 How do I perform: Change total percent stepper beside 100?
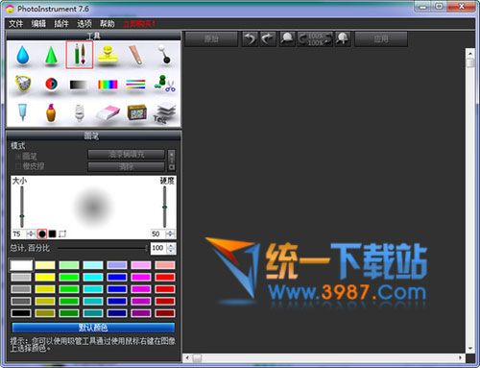[171, 248]
